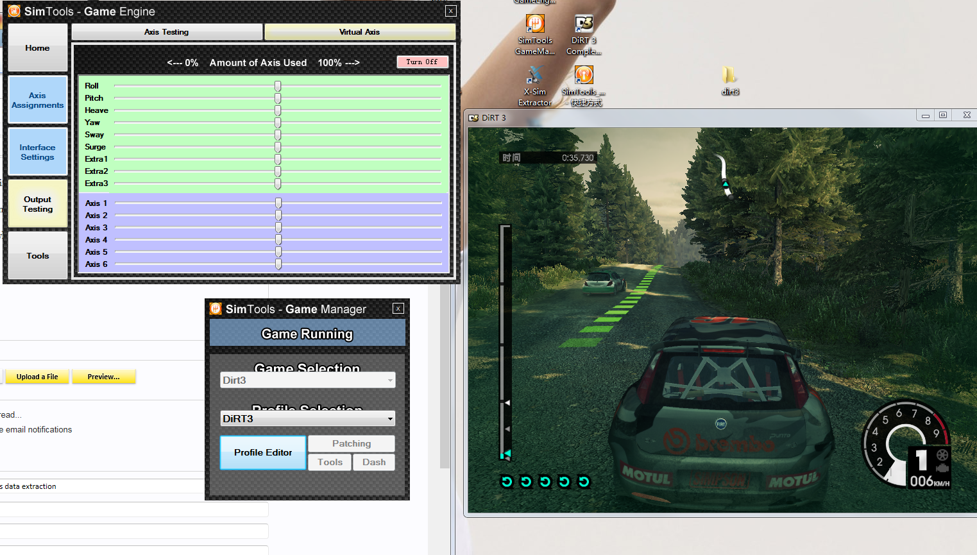Go to Home in Game Engine
Screen dimensions: 977x555
(x=38, y=47)
